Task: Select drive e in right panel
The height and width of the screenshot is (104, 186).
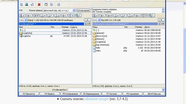Action: 116,16
